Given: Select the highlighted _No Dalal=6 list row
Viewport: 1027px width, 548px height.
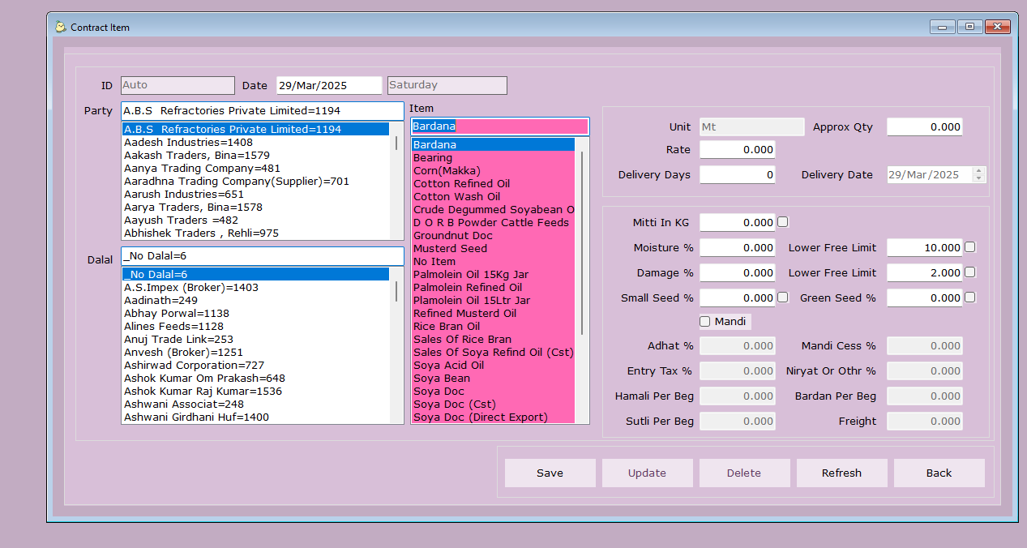Looking at the screenshot, I should click(255, 275).
